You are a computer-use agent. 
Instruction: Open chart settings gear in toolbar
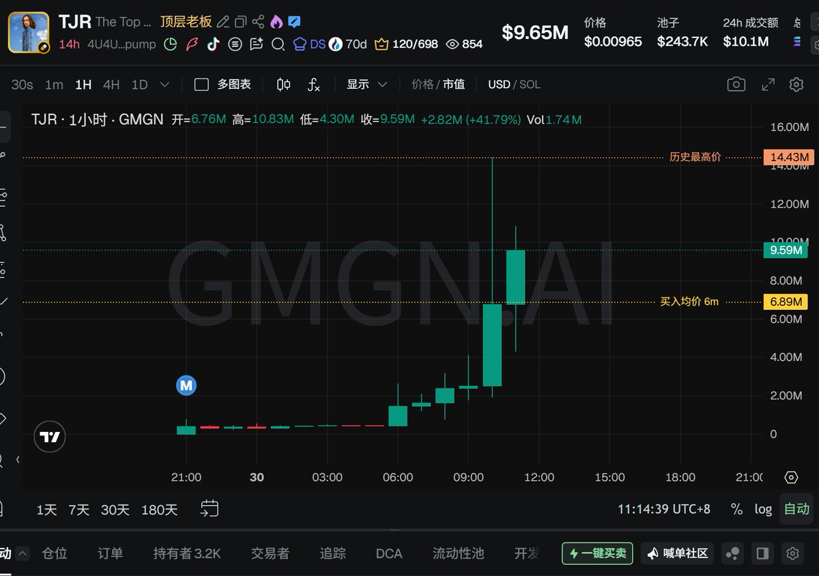(796, 84)
